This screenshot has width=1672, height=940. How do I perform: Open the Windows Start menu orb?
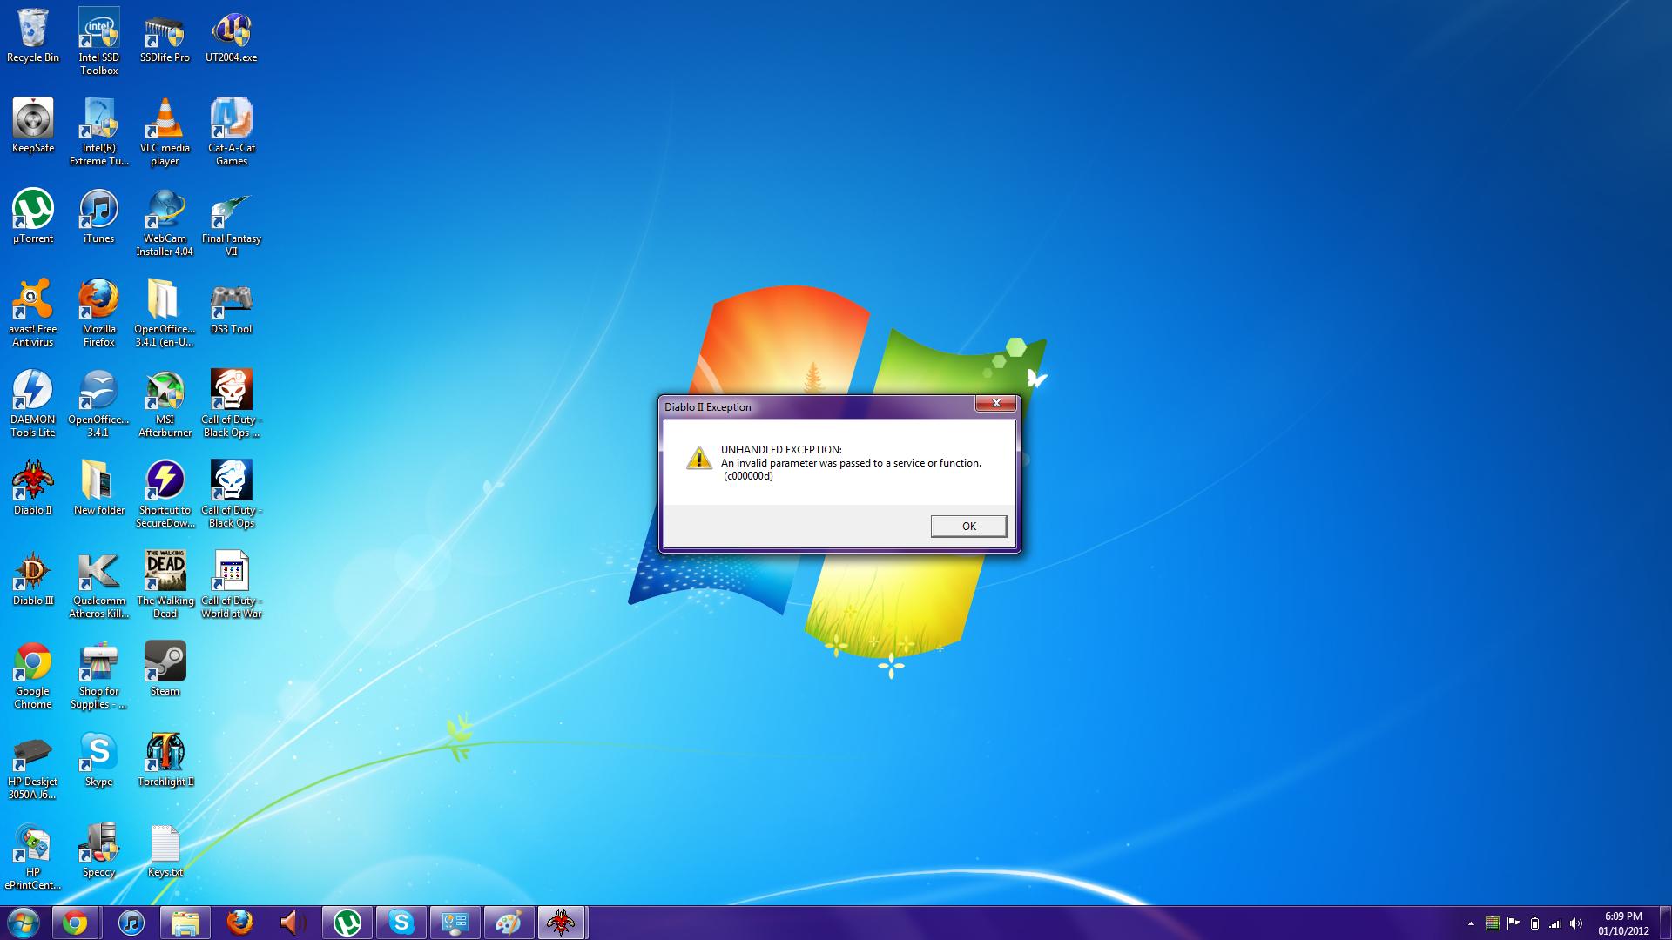tap(24, 923)
